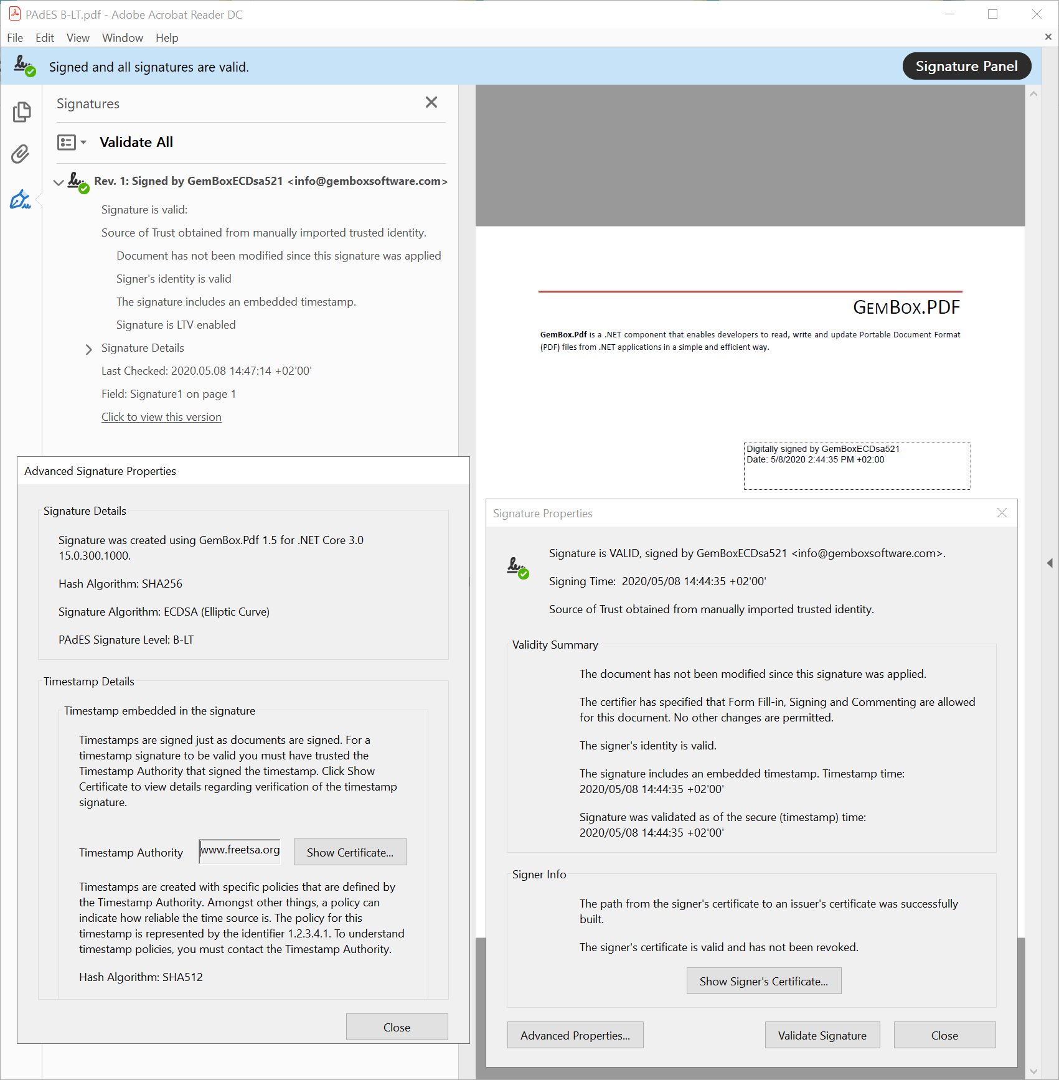Click Show Signer's Certificate button
The height and width of the screenshot is (1080, 1059).
pos(763,981)
